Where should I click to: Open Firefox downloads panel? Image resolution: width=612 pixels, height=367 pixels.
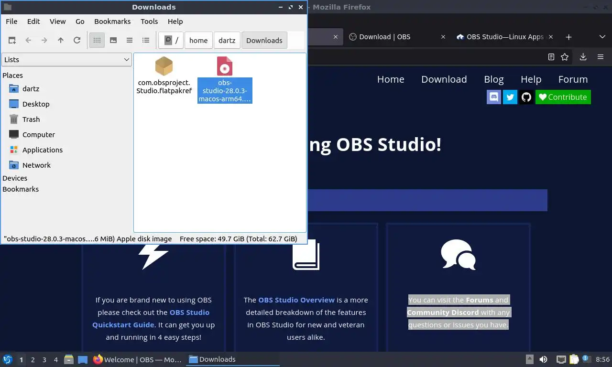pyautogui.click(x=583, y=57)
